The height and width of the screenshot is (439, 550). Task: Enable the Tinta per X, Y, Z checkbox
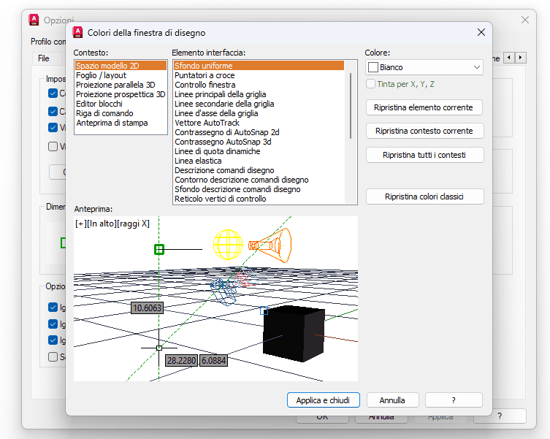371,84
